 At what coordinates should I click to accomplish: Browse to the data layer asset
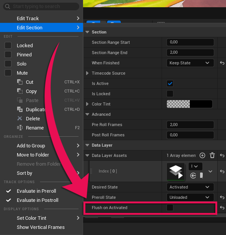tap(201, 176)
